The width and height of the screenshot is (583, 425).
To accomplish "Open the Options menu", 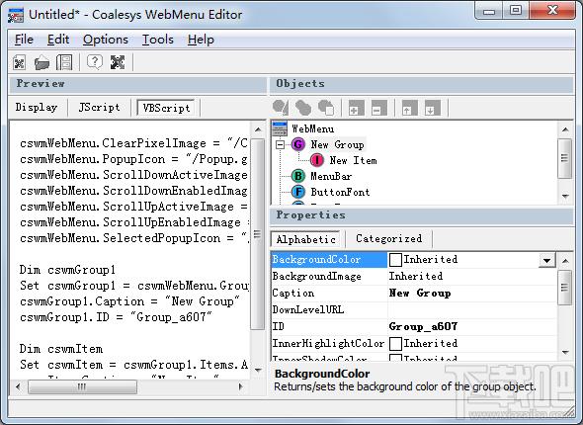I will coord(106,40).
